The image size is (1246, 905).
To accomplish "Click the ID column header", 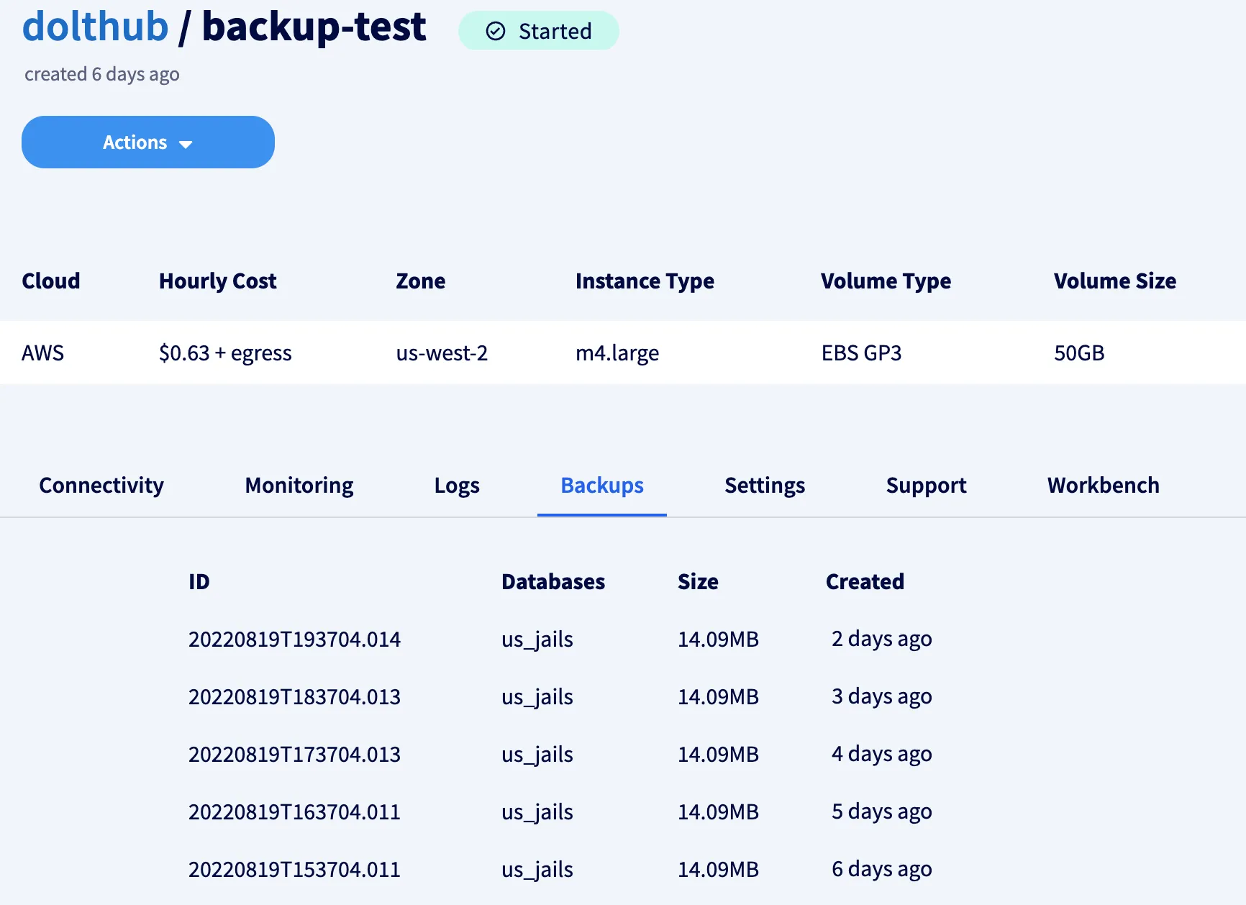I will tap(199, 581).
